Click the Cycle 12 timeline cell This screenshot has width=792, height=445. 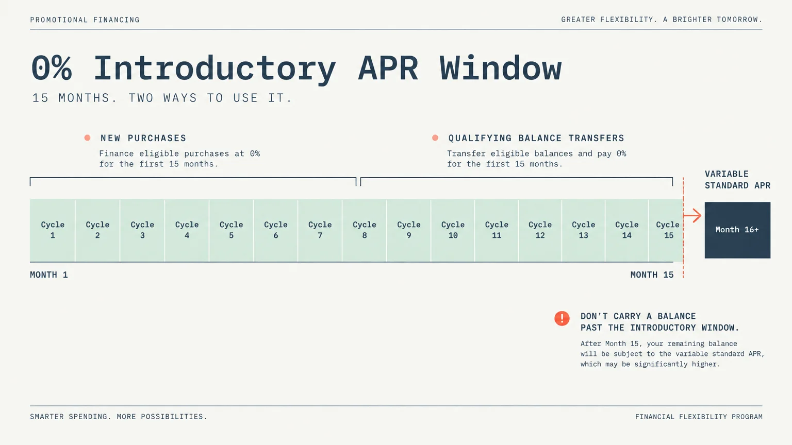pyautogui.click(x=540, y=230)
